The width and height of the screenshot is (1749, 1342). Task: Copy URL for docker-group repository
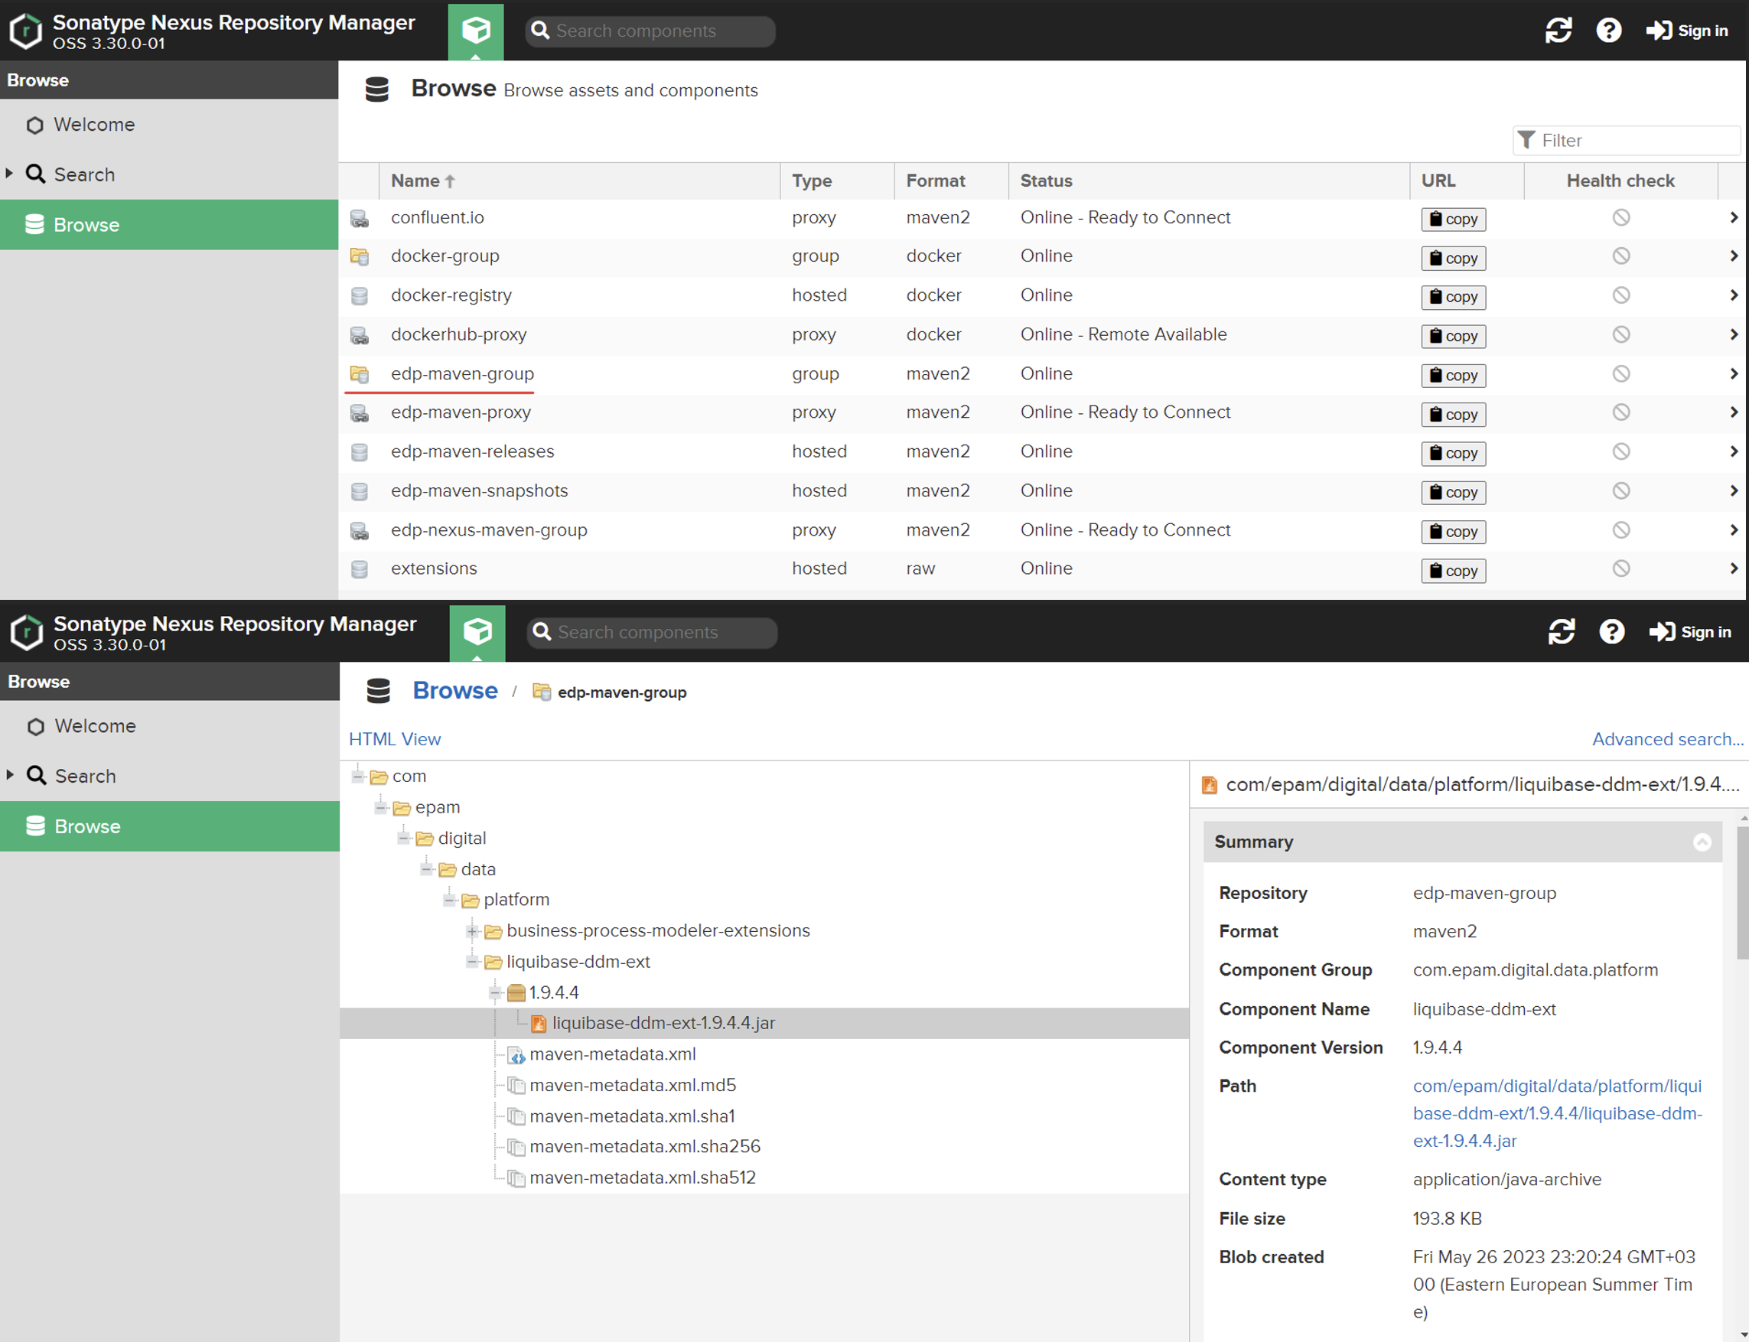1453,258
